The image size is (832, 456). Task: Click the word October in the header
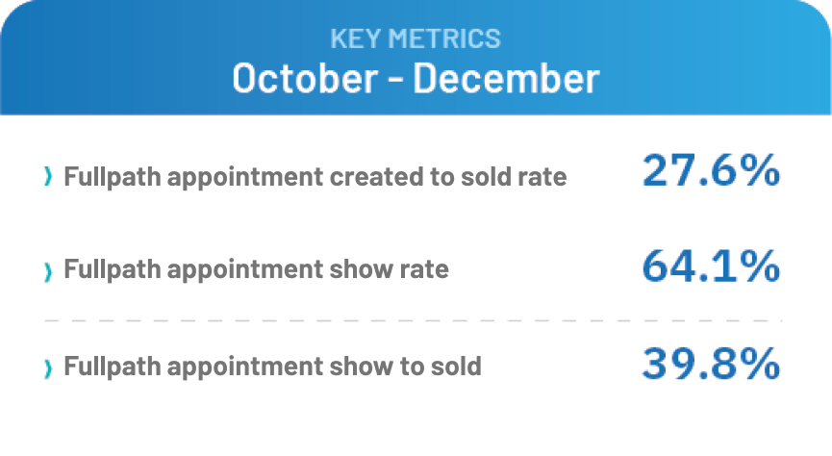click(305, 79)
